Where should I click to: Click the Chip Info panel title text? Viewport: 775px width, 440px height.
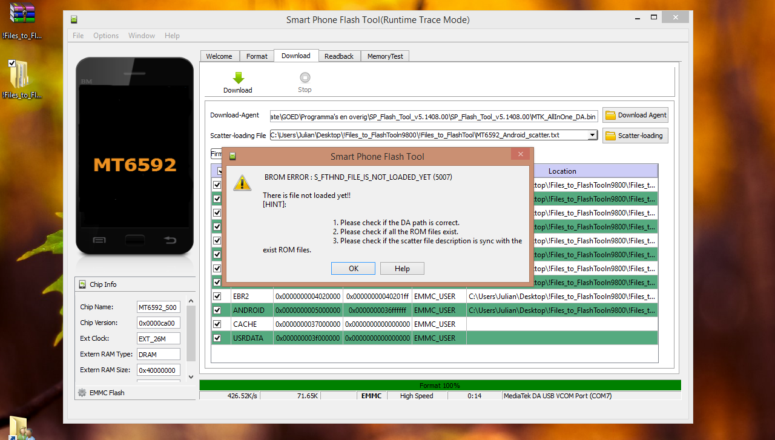click(x=103, y=284)
